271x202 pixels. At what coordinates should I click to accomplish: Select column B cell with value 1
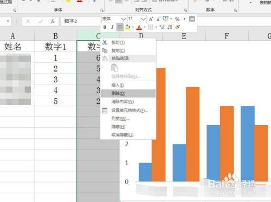(x=55, y=57)
